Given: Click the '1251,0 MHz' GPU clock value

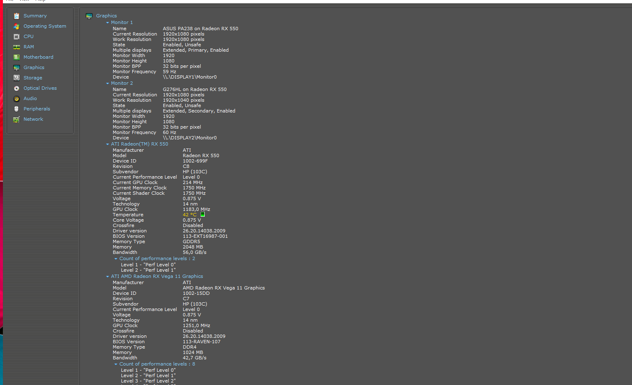Looking at the screenshot, I should (x=196, y=325).
